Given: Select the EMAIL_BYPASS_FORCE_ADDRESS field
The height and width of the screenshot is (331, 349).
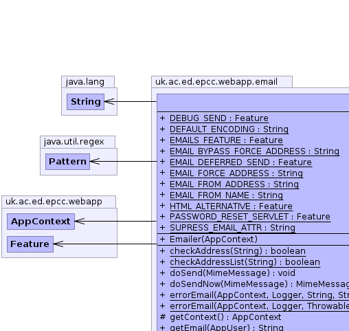Looking at the screenshot, I should [x=254, y=151].
